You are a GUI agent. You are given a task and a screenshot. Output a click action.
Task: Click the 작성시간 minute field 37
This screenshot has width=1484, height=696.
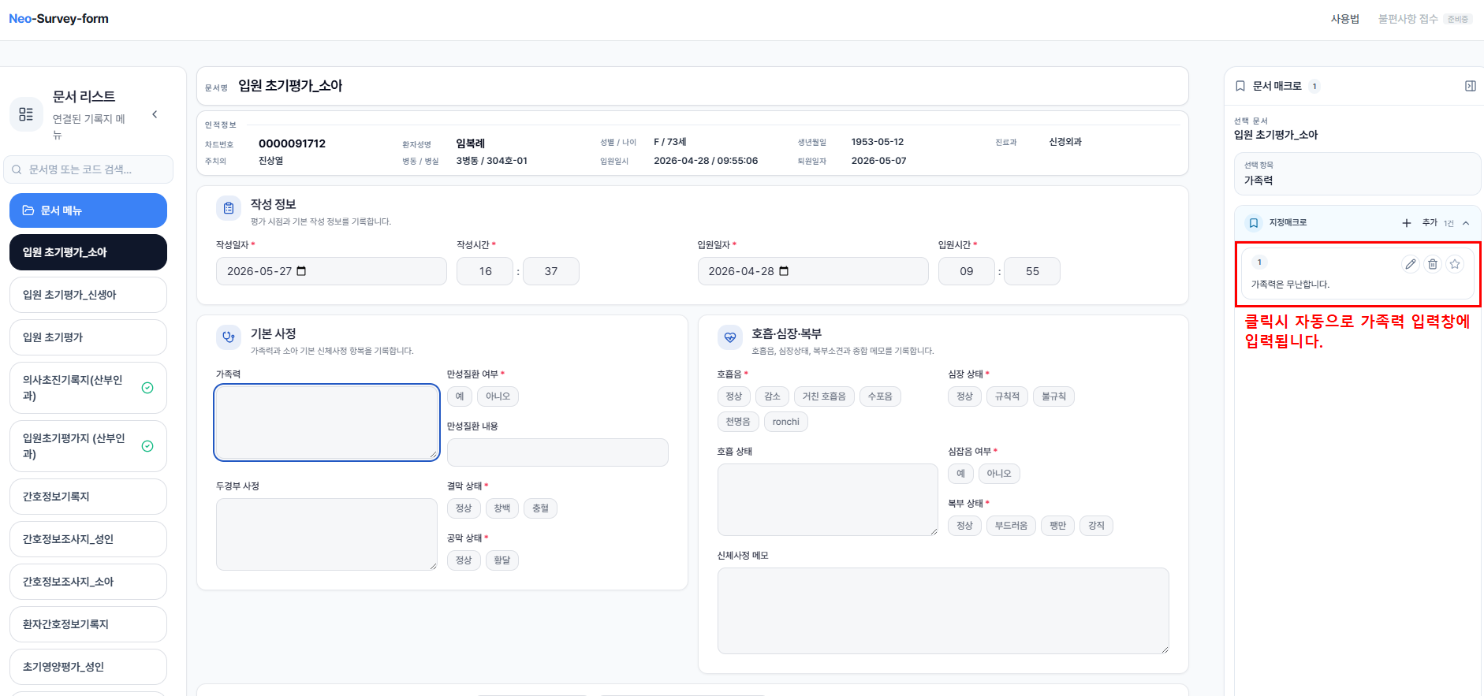[551, 271]
